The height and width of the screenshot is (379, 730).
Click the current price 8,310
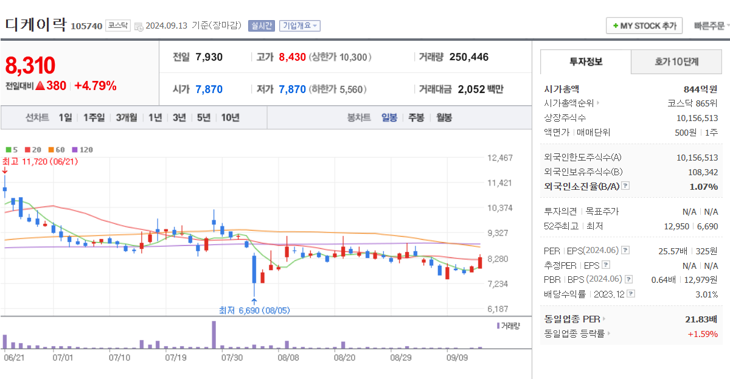[30, 65]
